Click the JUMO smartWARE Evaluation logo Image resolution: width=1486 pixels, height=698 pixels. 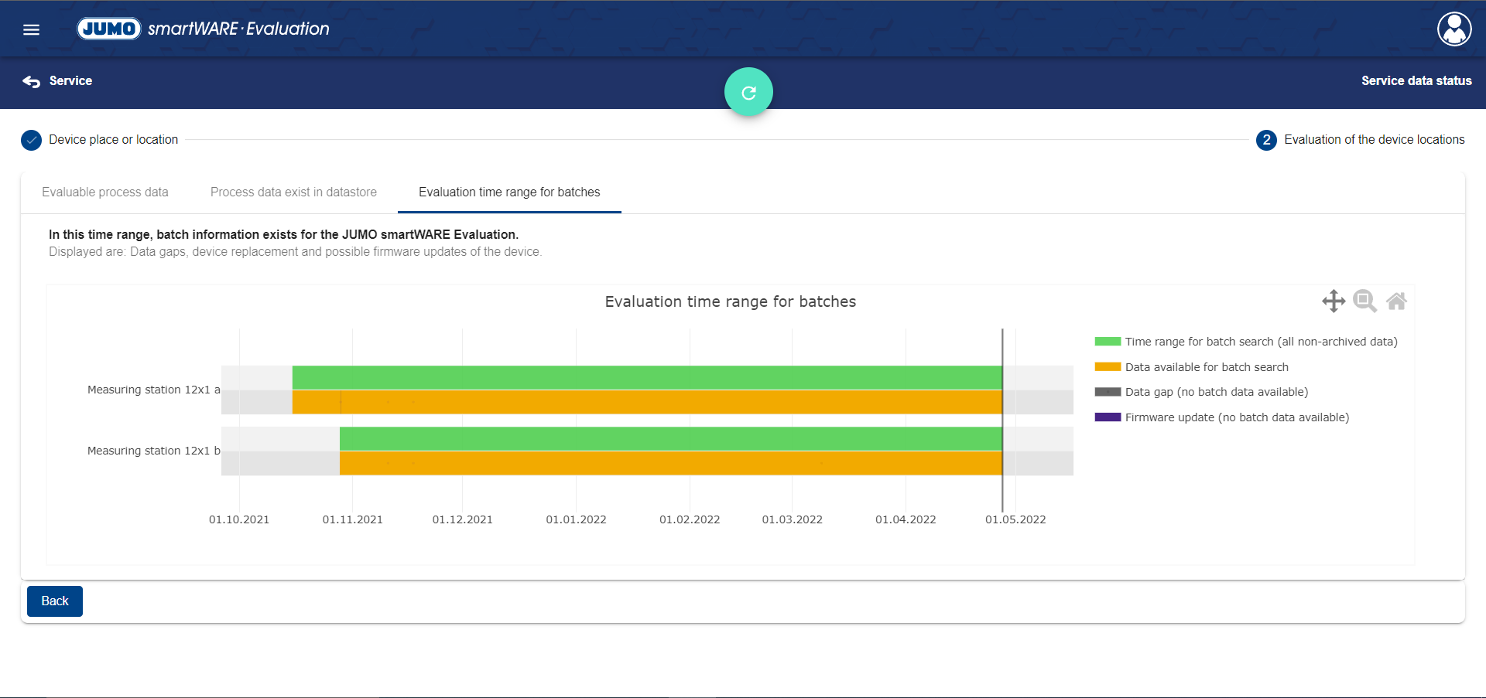pos(203,29)
